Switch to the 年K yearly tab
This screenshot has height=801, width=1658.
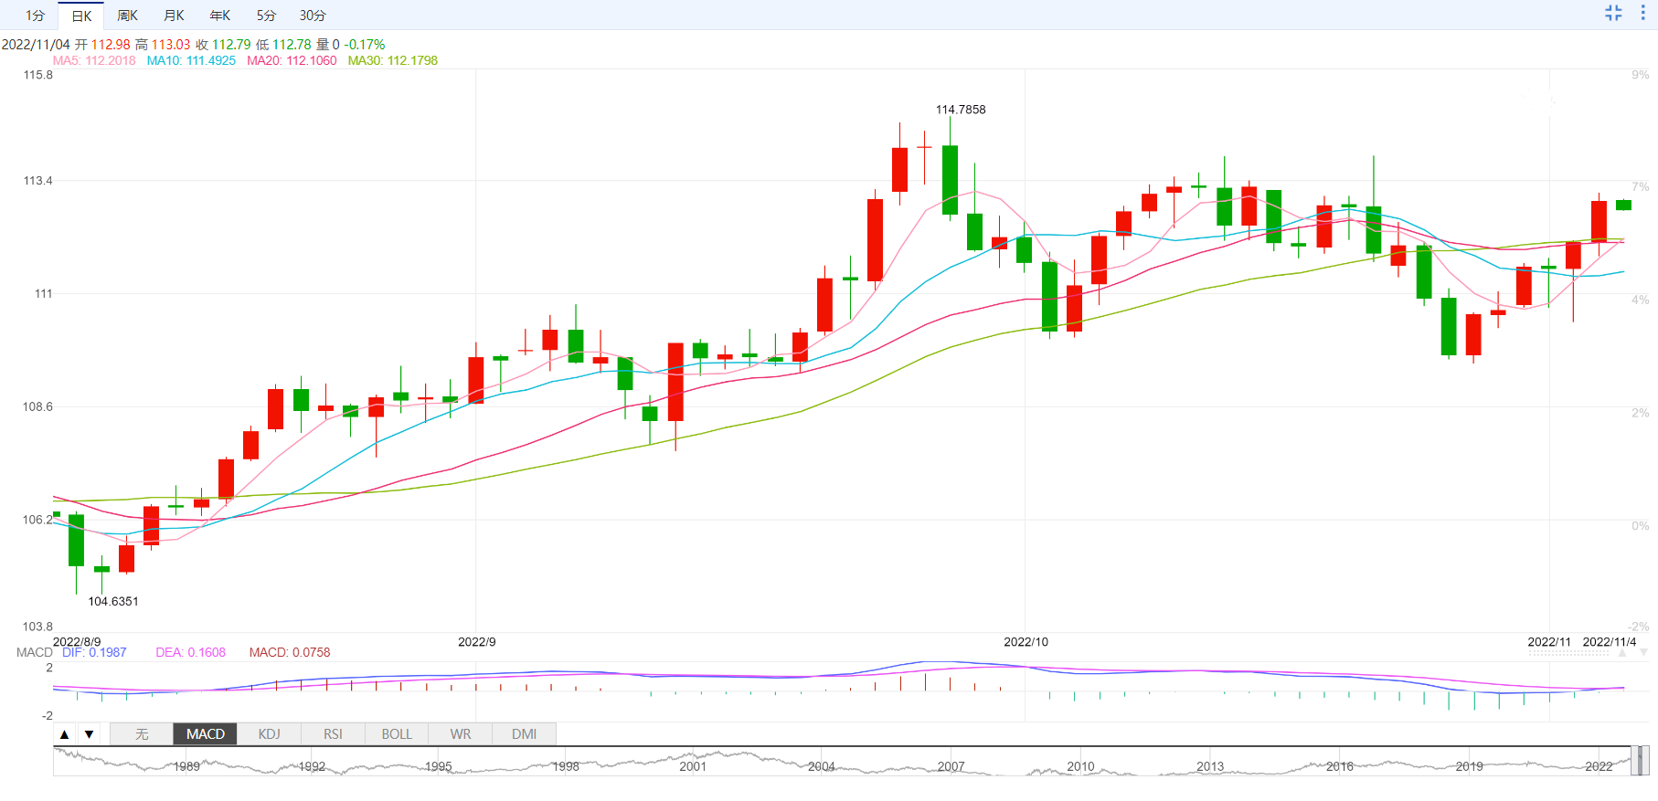(x=220, y=16)
